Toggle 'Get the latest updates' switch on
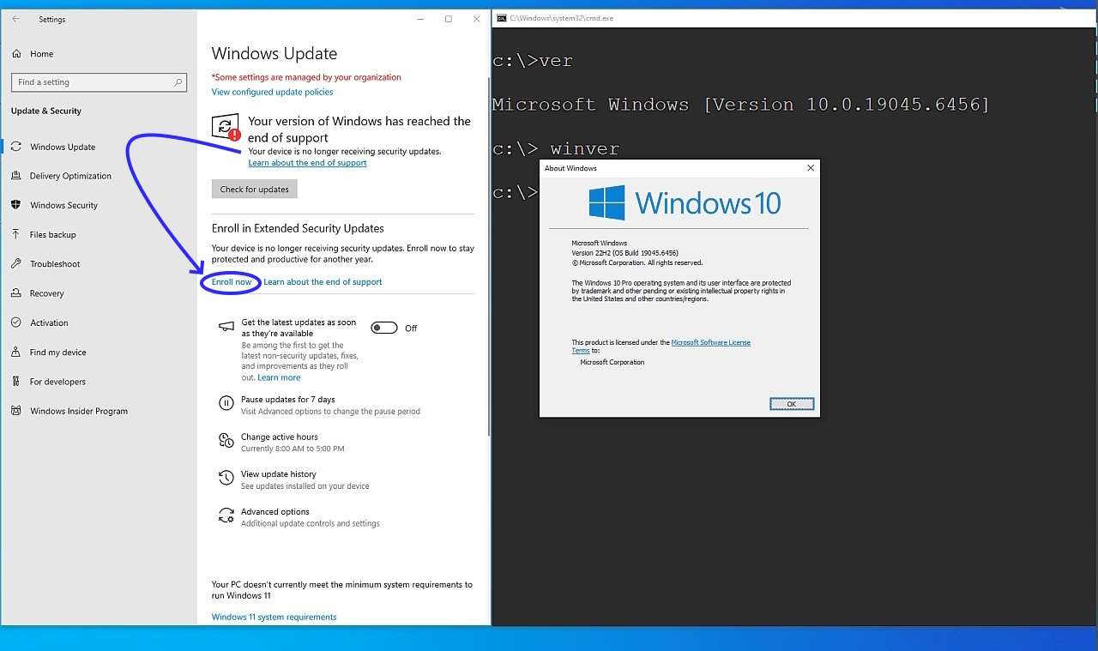Screen dimensions: 1098x651 384,328
